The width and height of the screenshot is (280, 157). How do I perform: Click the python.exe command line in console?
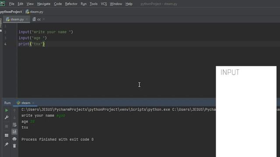tap(119, 109)
